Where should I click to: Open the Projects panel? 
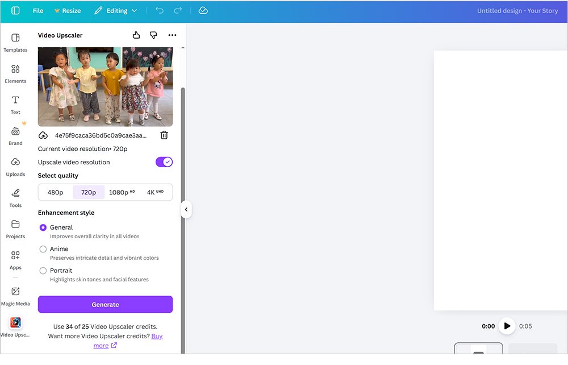(15, 227)
